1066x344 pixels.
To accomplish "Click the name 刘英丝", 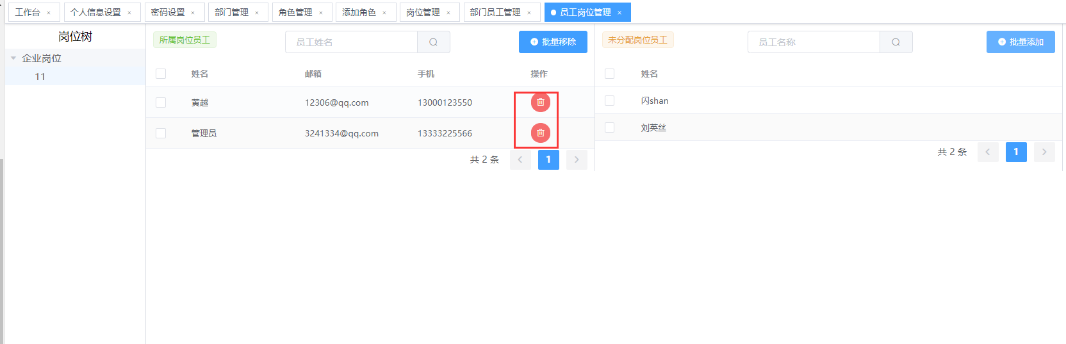I will (653, 127).
